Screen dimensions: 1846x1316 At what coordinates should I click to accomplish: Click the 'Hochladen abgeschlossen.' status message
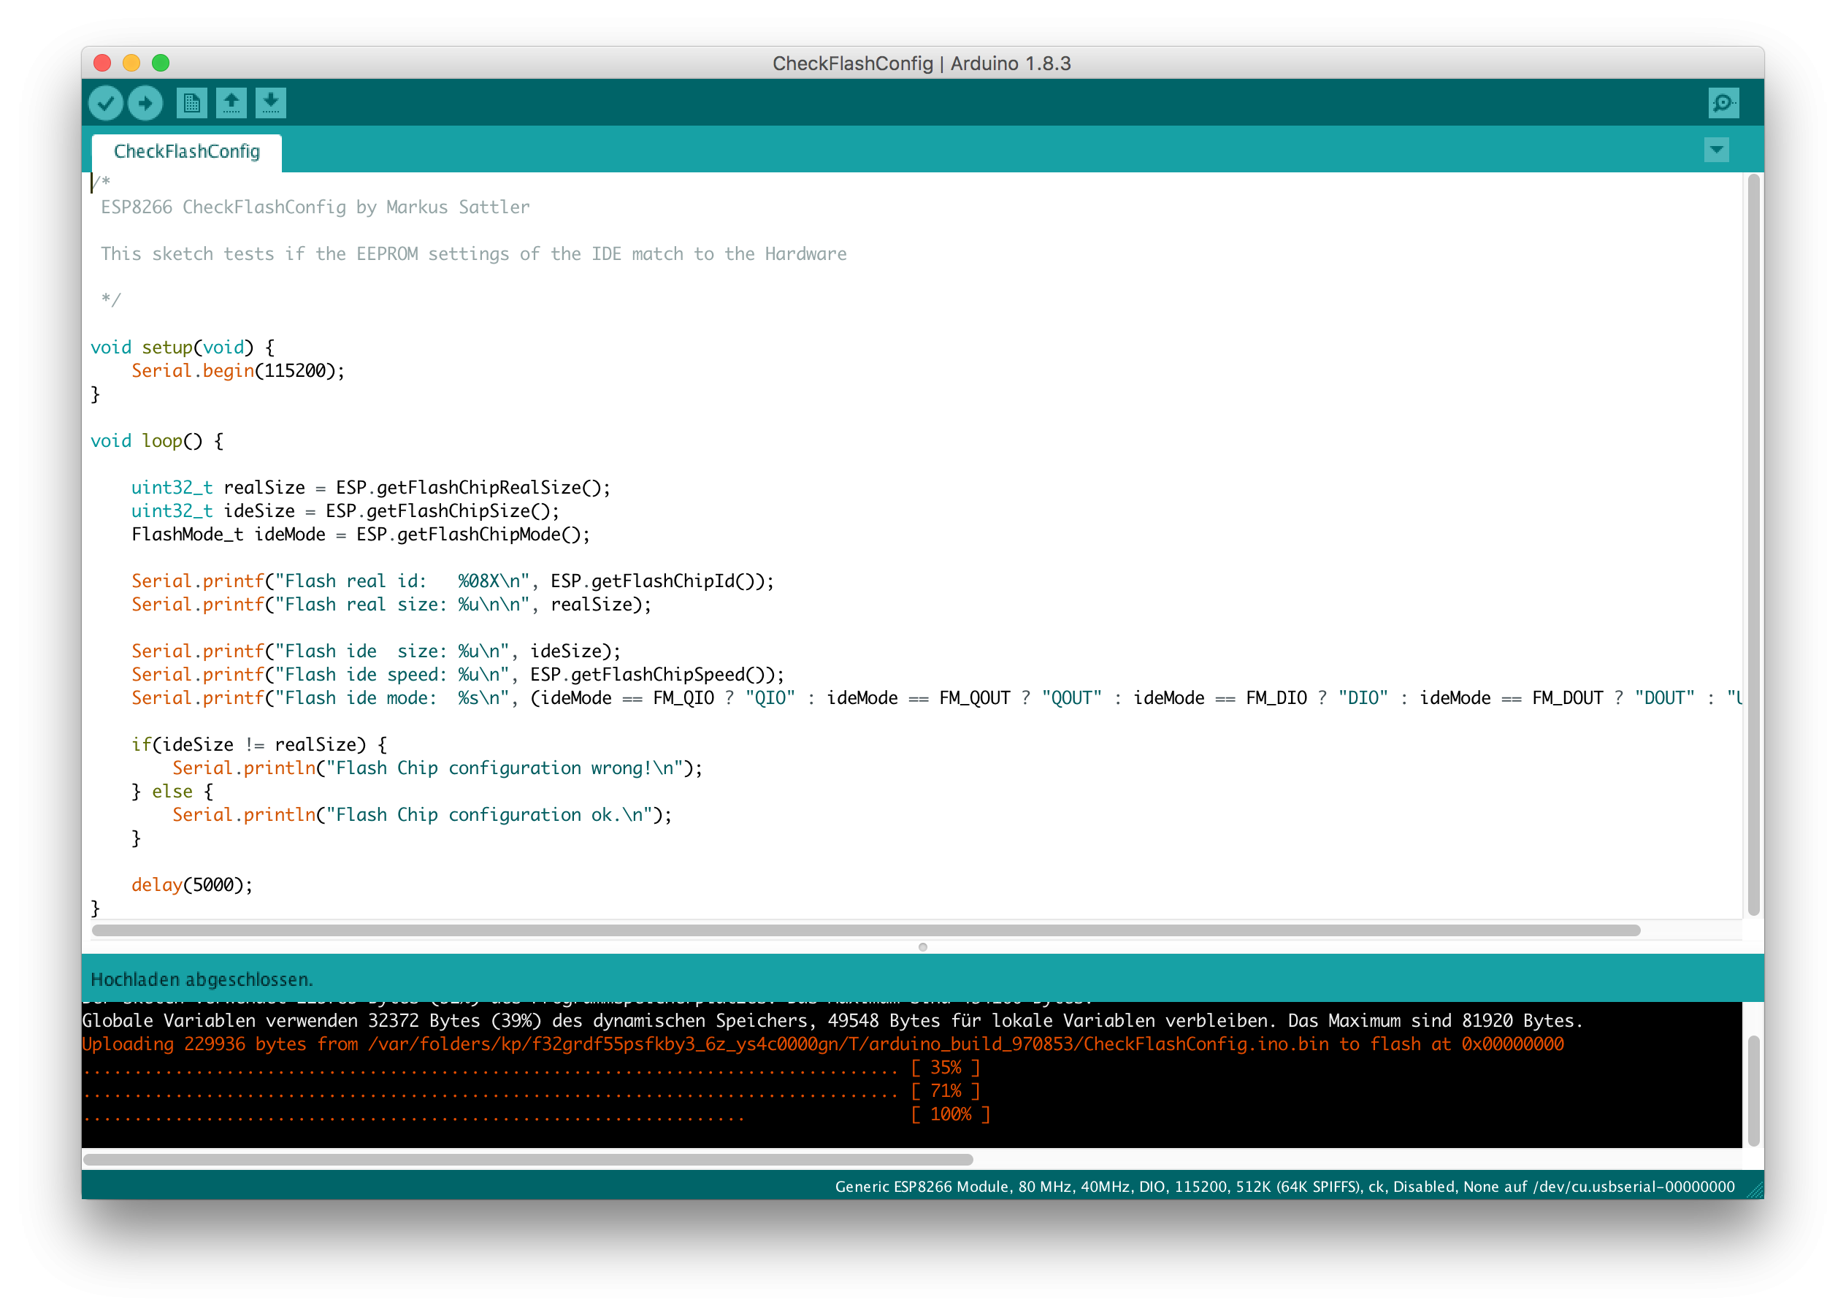[x=201, y=980]
